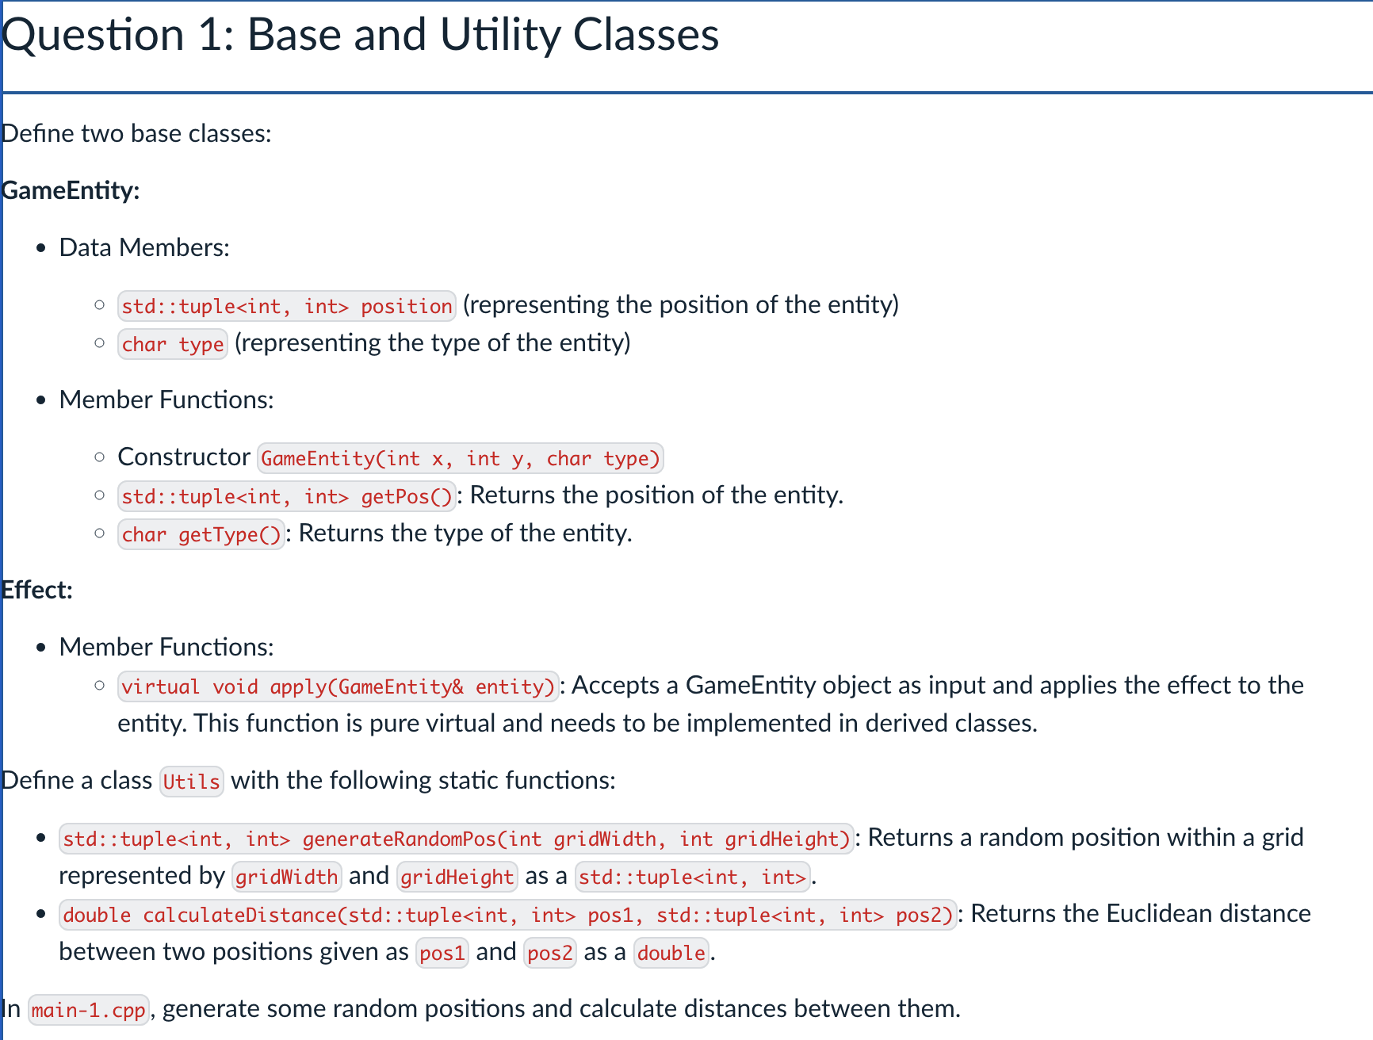Click the GameEntity constructor code snippet

pyautogui.click(x=460, y=458)
